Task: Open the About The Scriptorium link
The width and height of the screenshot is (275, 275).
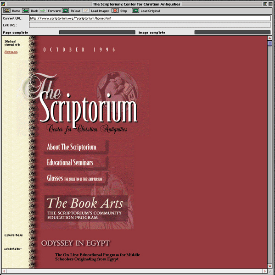Action: click(72, 147)
